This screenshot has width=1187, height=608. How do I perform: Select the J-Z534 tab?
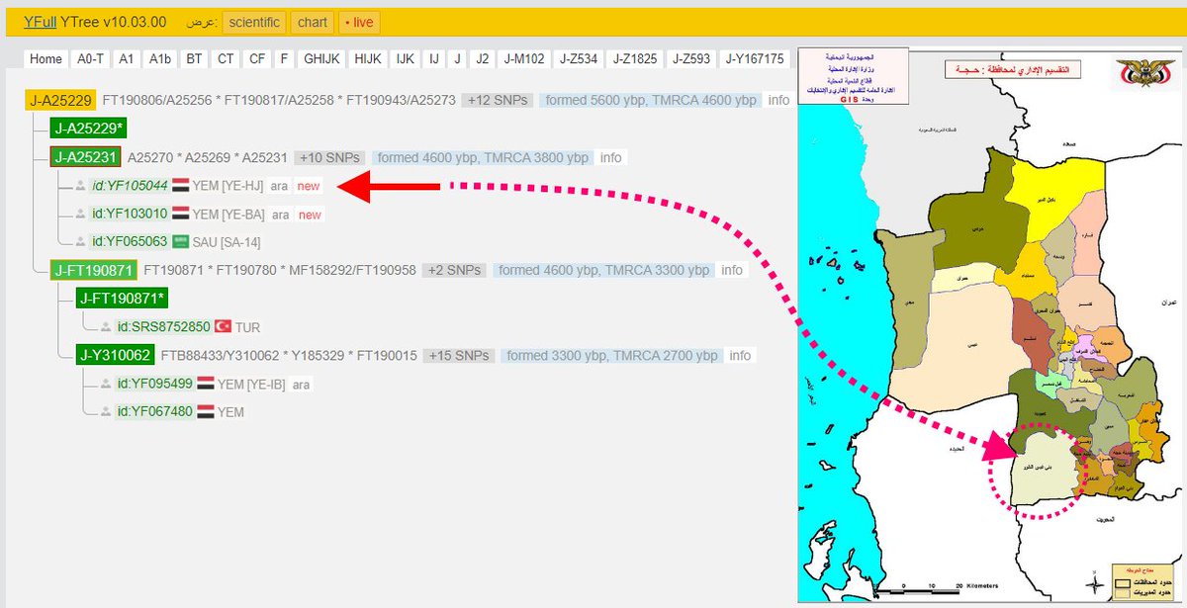pyautogui.click(x=578, y=59)
